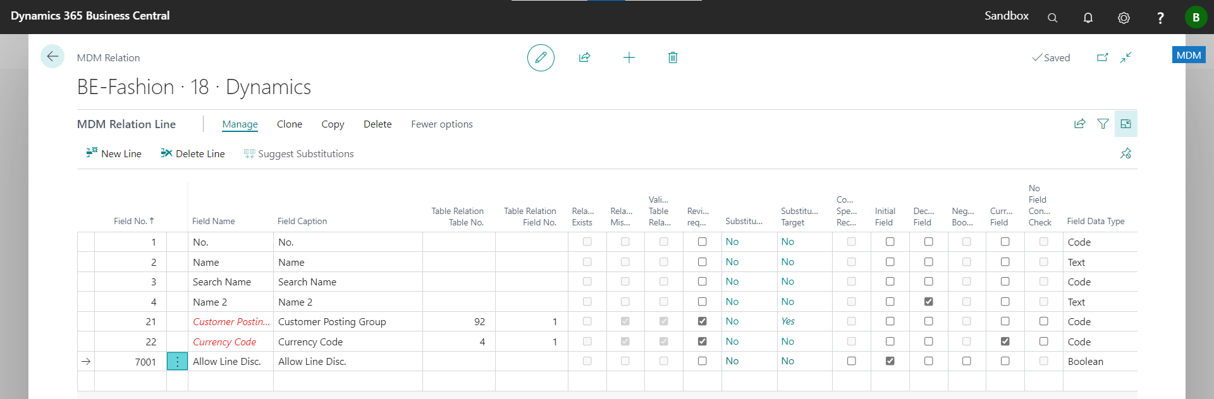The image size is (1214, 399).
Task: Delete the record with trash icon
Action: pos(673,57)
